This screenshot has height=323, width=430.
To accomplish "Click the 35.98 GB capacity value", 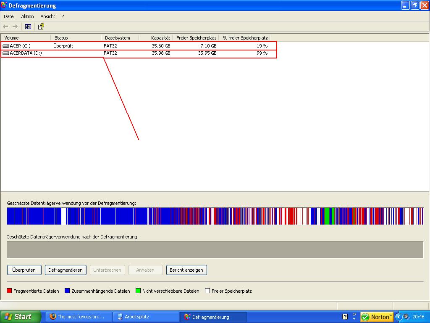I will click(x=161, y=53).
